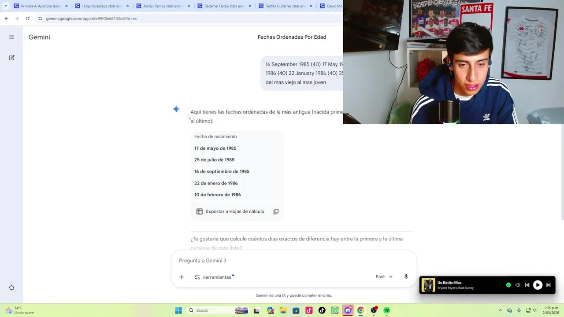The height and width of the screenshot is (317, 564).
Task: Click the 'Un Ratito Mas' album thumbnail
Action: point(428,285)
